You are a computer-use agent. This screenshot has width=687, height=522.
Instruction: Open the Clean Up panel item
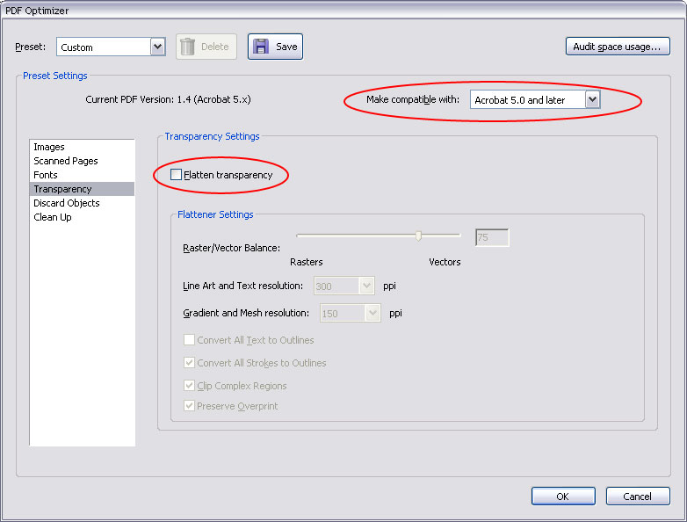tap(82, 217)
